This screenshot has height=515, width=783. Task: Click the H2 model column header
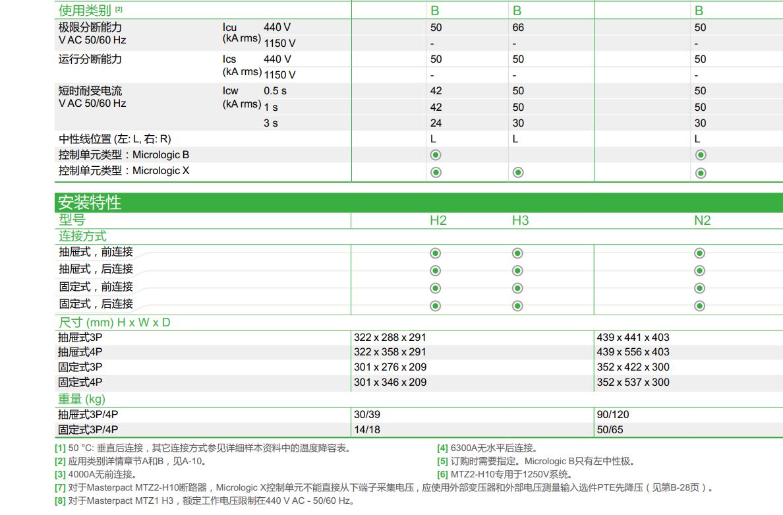[x=438, y=220]
